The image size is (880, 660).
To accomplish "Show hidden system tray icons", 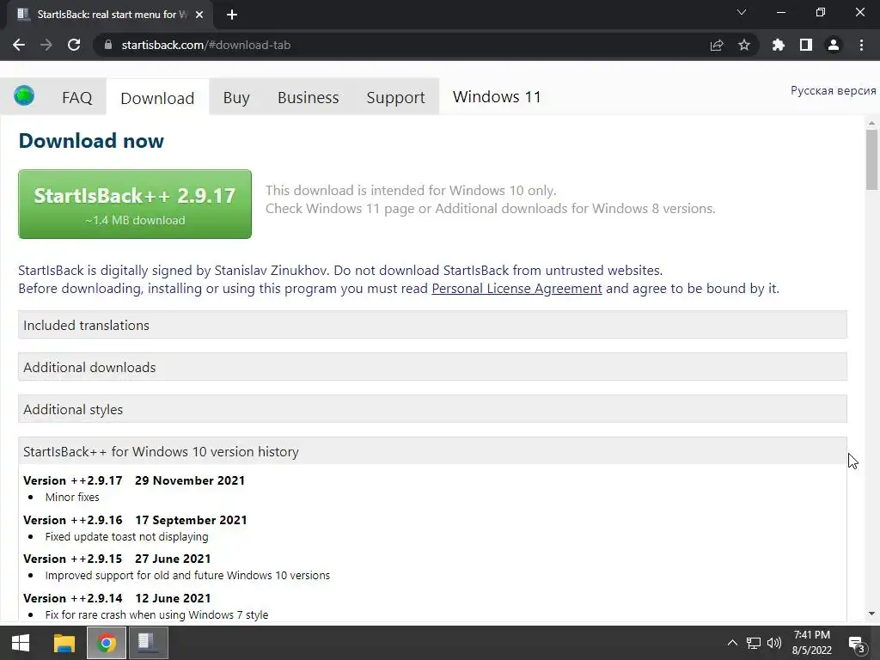I will pyautogui.click(x=732, y=643).
